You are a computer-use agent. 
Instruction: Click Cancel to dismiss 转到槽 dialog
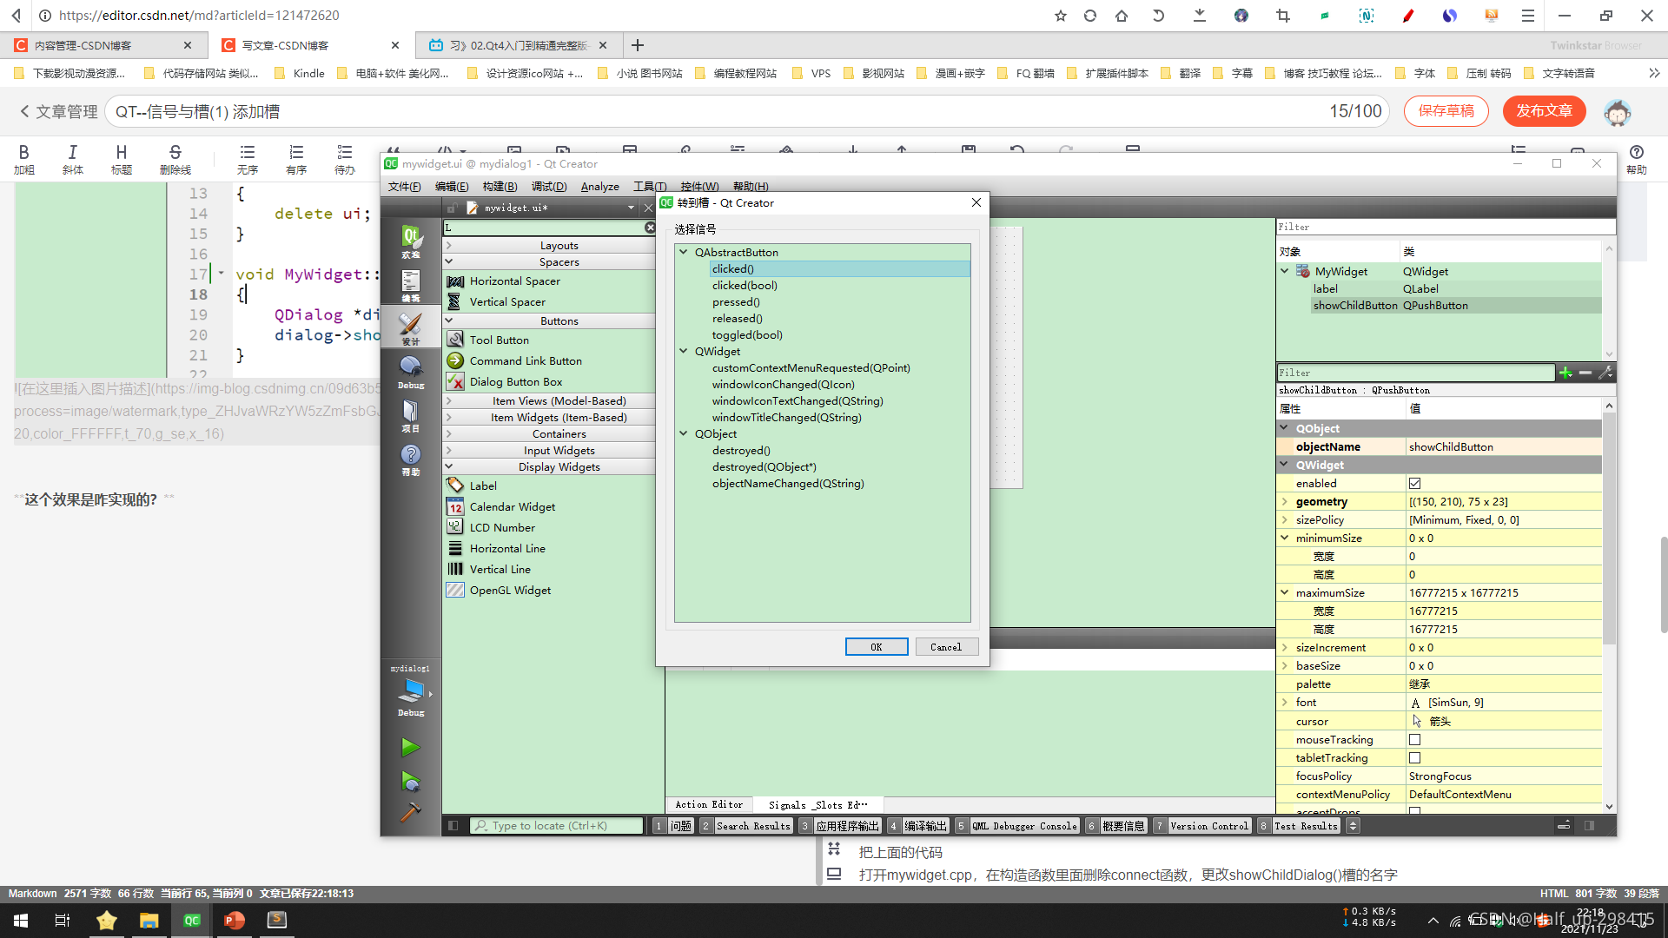tap(946, 646)
